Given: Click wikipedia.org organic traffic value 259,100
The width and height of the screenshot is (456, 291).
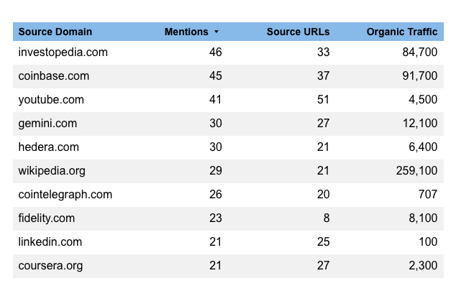Looking at the screenshot, I should 416,171.
